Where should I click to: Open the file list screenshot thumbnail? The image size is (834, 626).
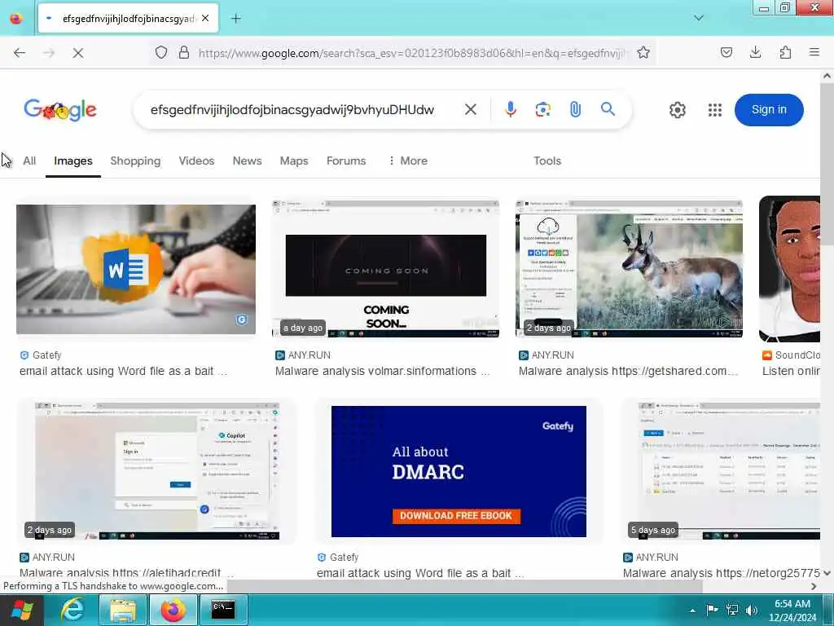click(x=729, y=471)
